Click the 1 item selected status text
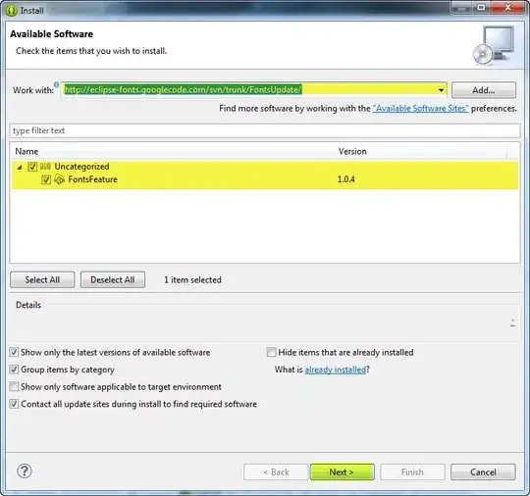 click(192, 280)
